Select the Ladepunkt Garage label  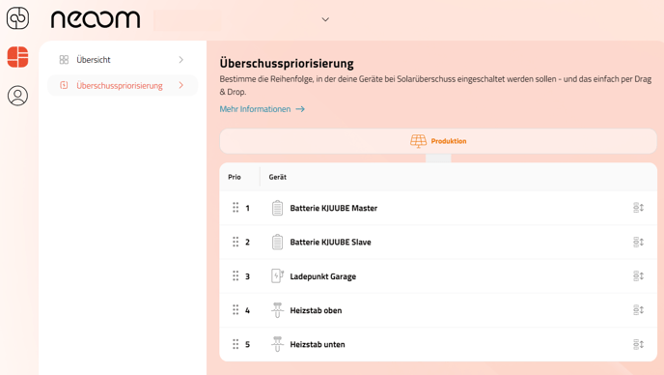tap(322, 276)
